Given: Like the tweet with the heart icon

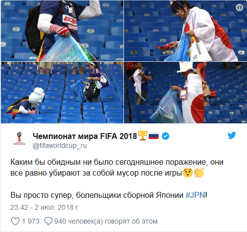Looking at the screenshot, I should tap(15, 221).
